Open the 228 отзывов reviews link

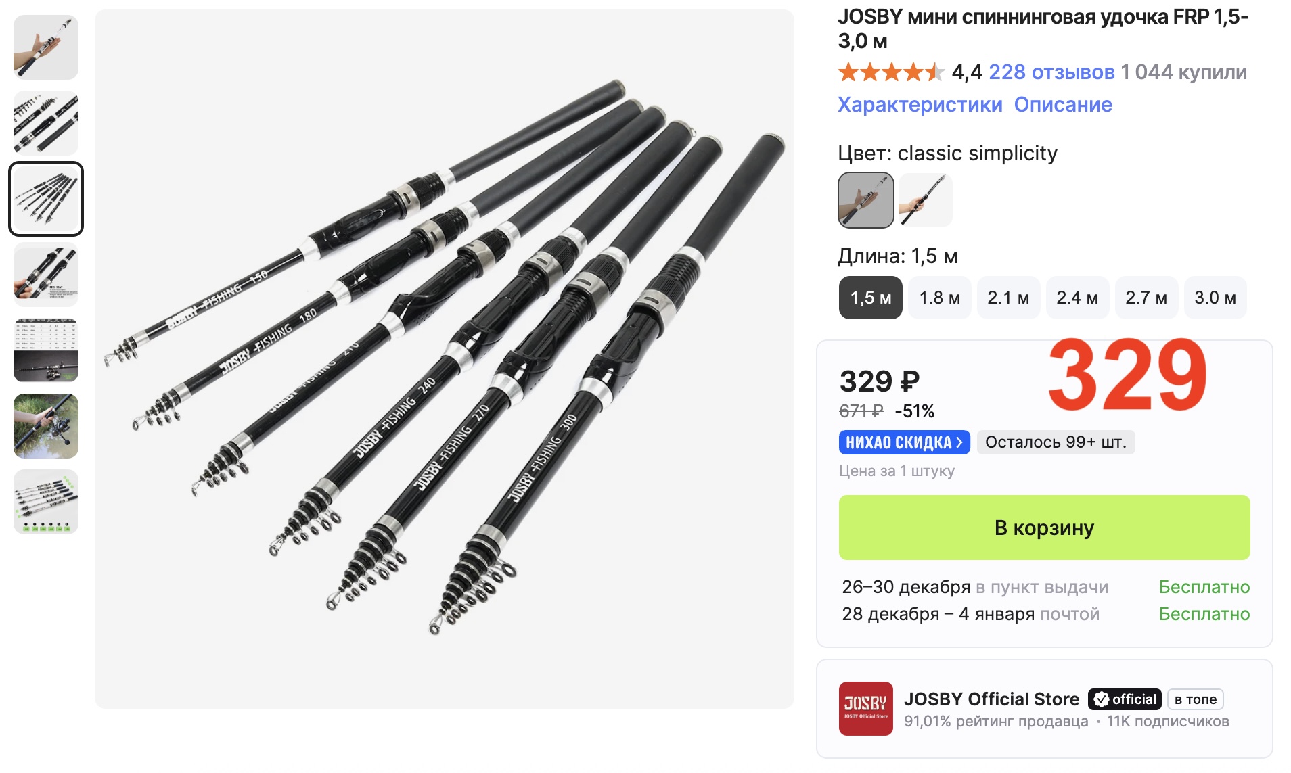[1051, 72]
